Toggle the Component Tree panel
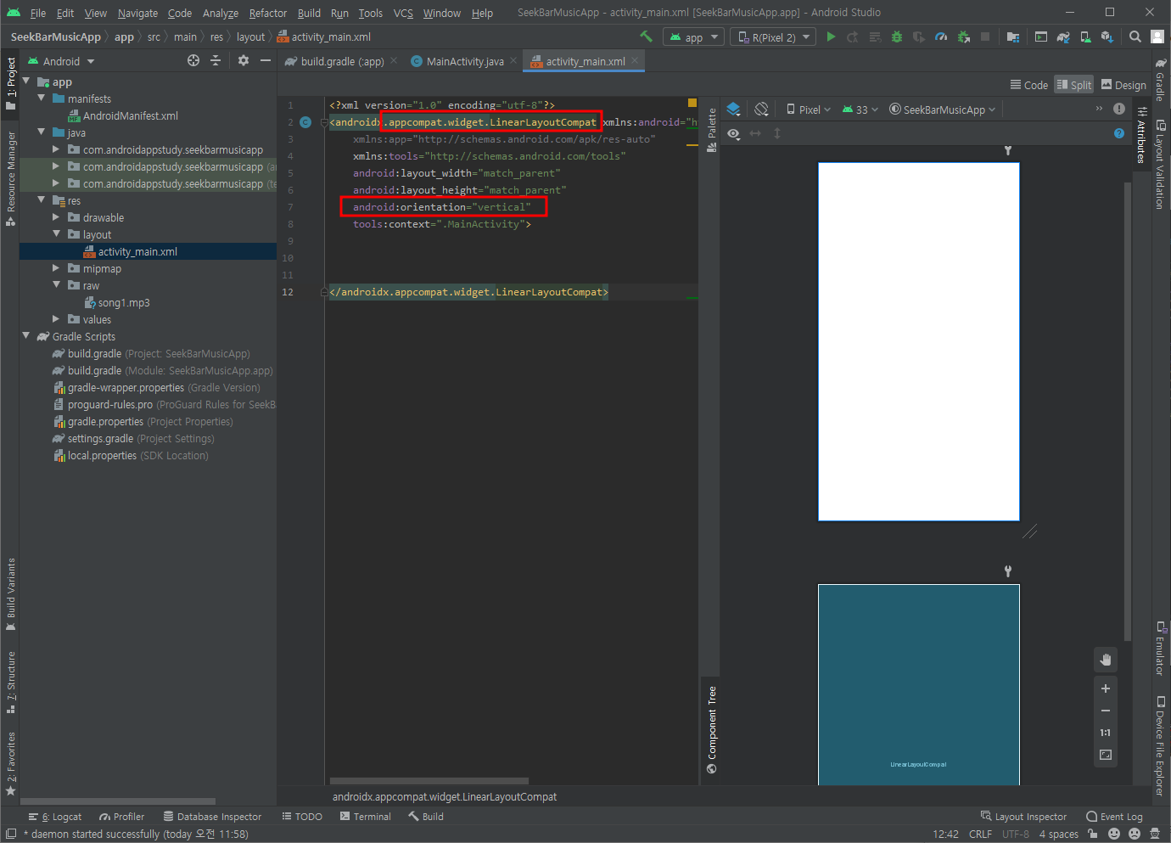This screenshot has height=843, width=1171. click(x=711, y=730)
